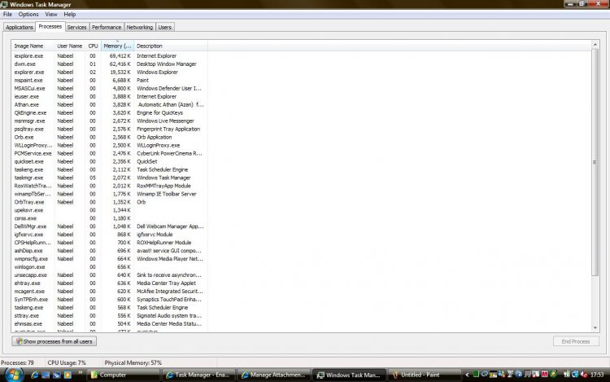The image size is (610, 382).
Task: Click green Task Manager CPU meter tray icon
Action: pos(476,374)
